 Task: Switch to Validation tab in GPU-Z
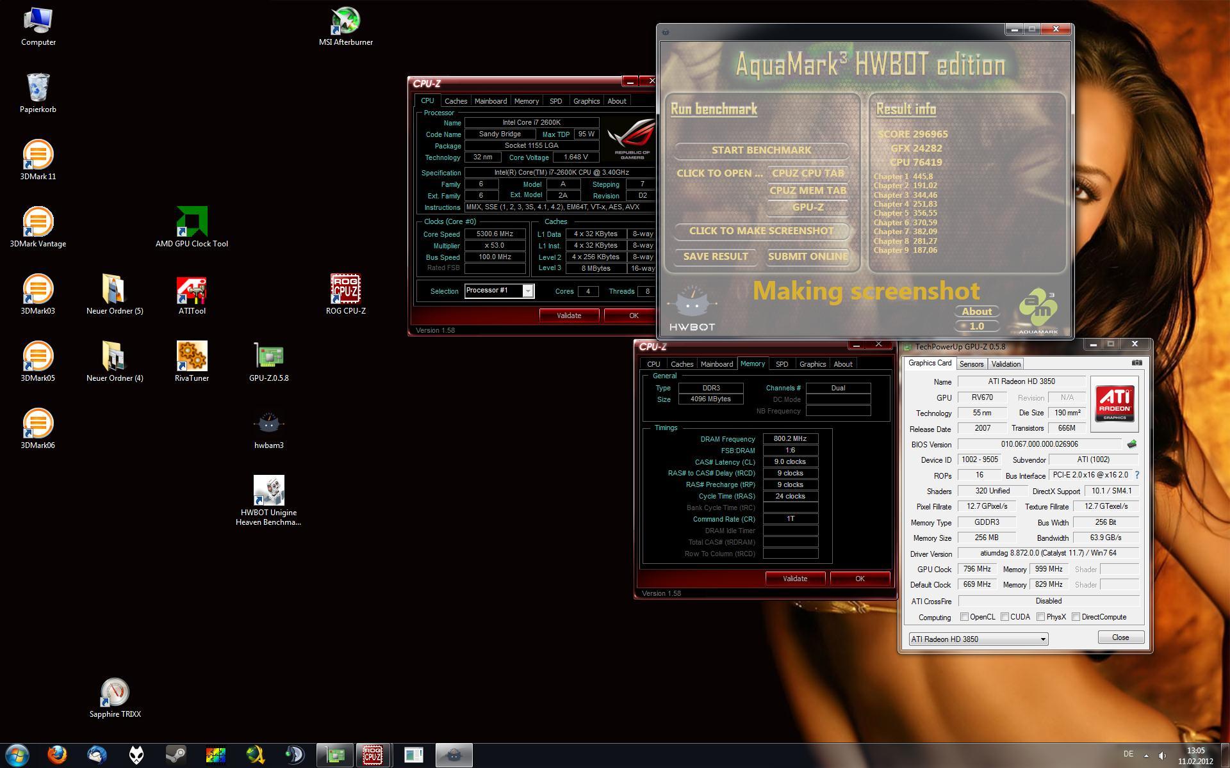[1005, 364]
